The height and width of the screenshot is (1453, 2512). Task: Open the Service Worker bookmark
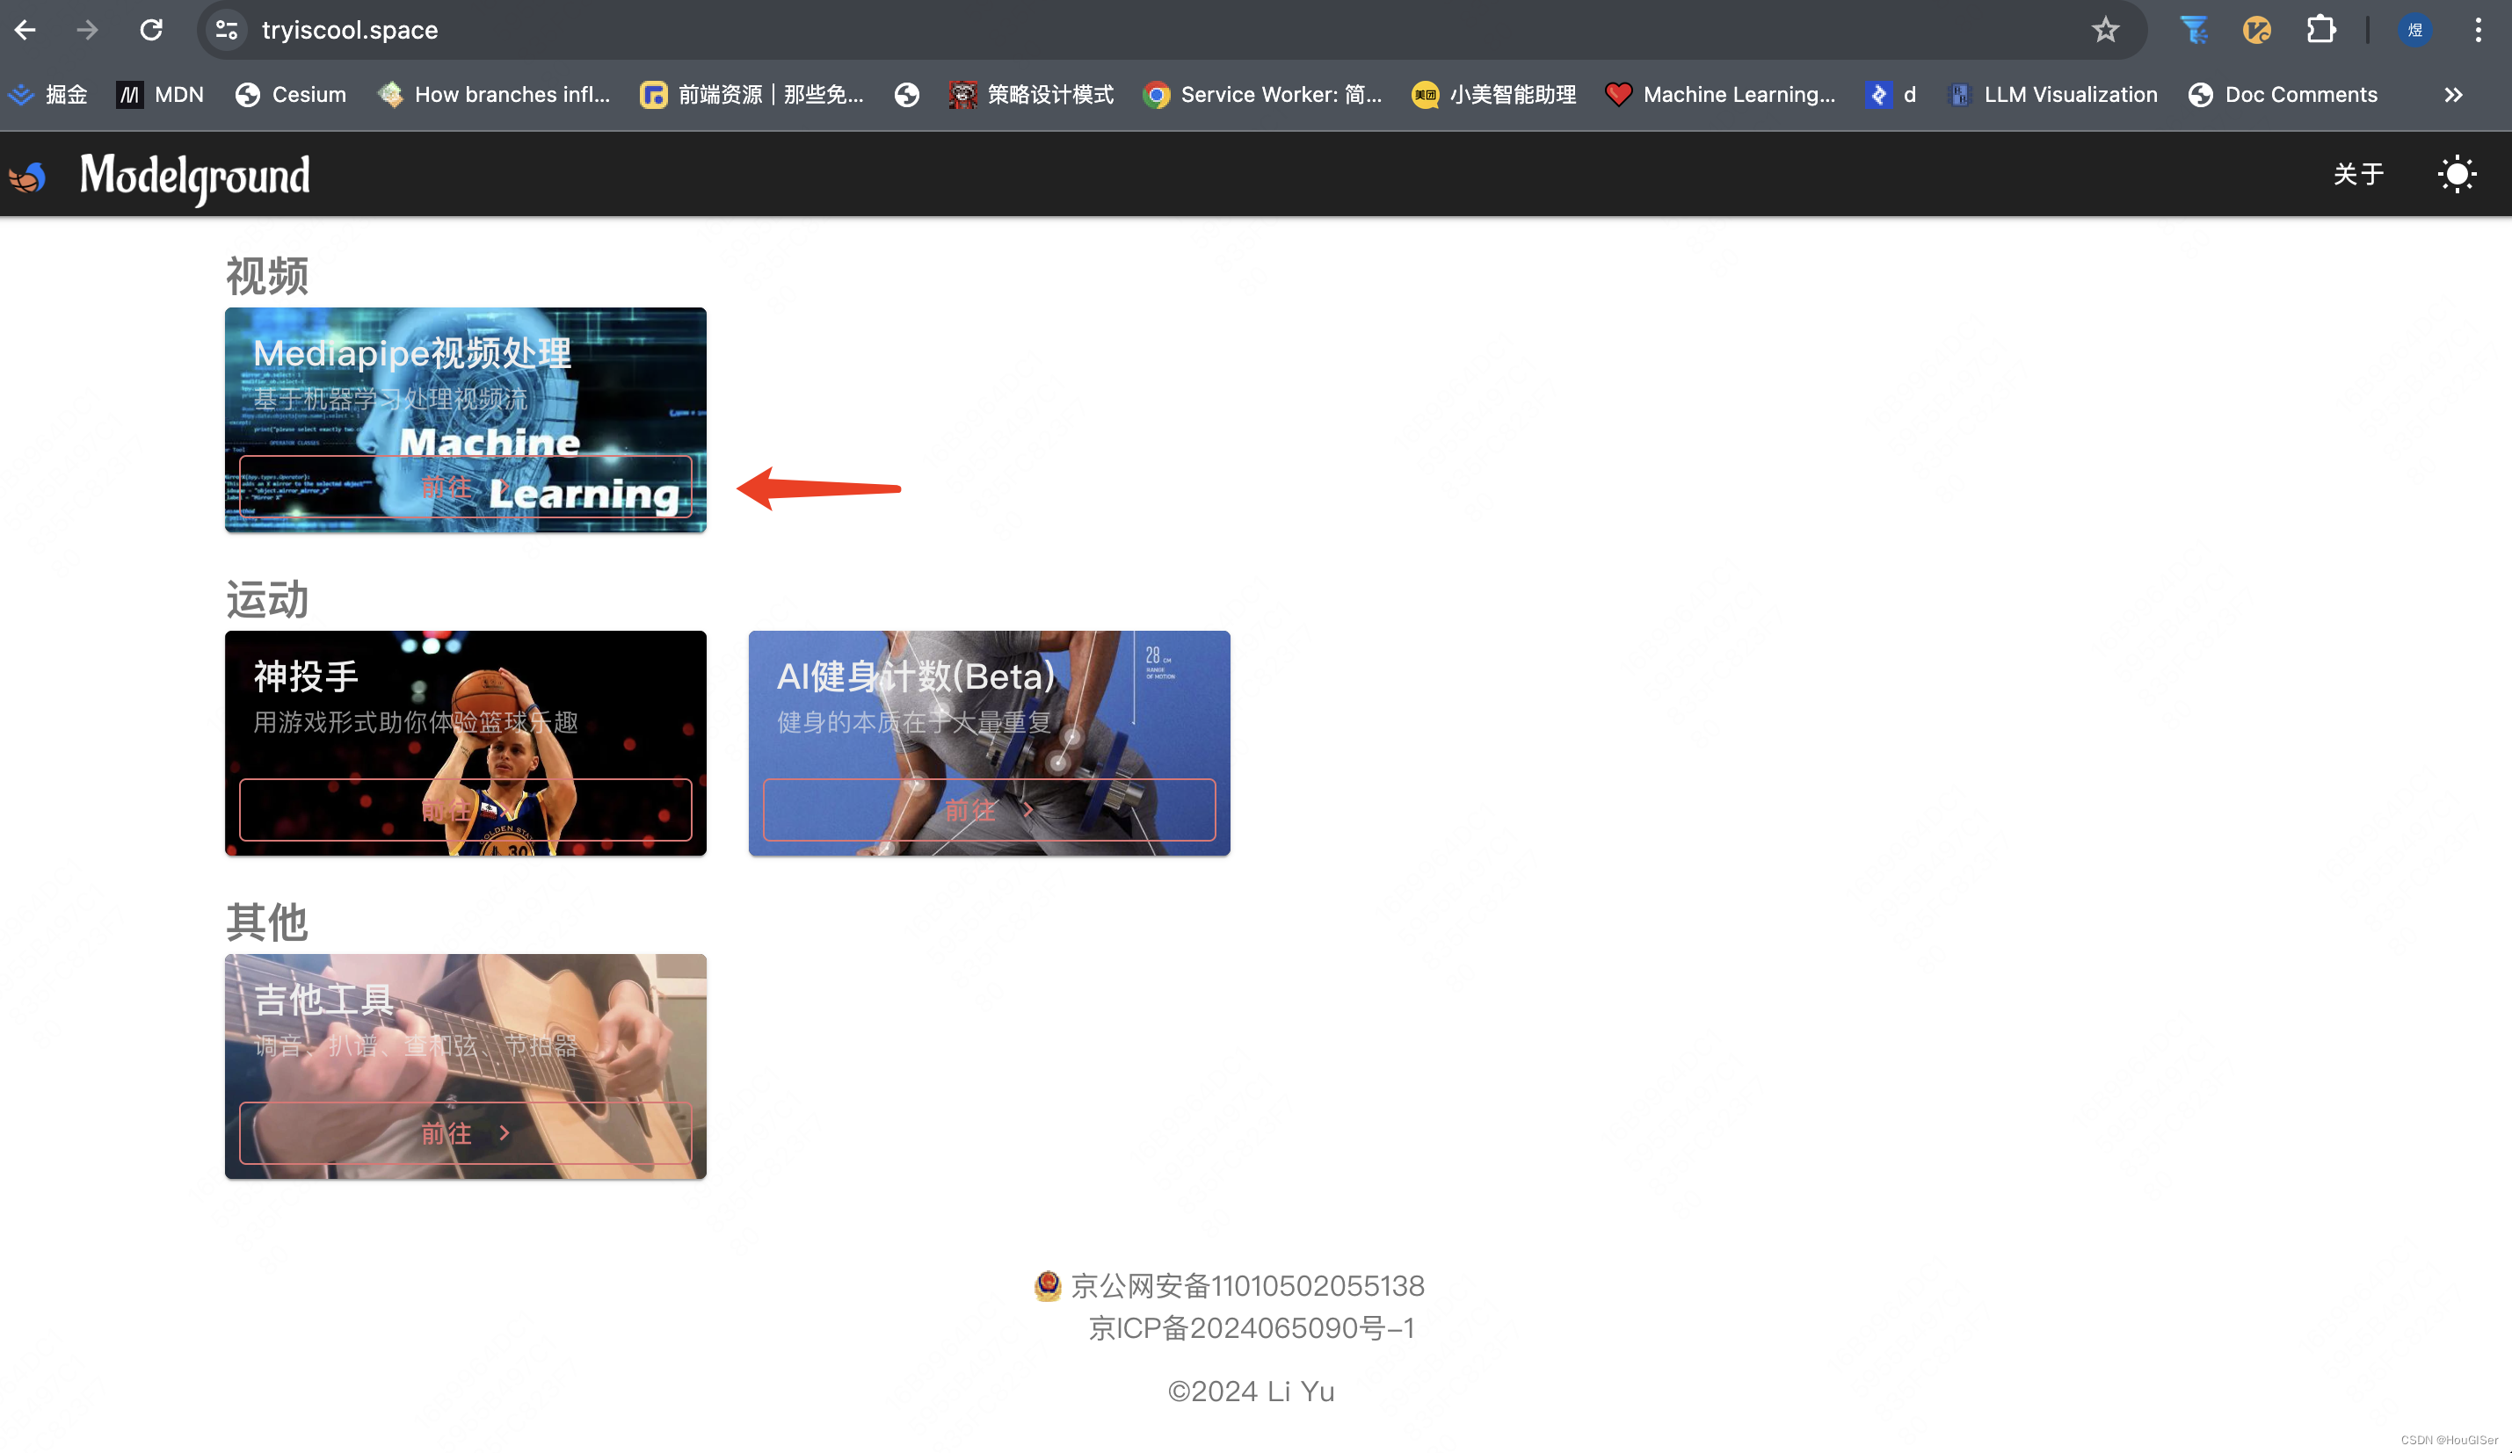[1263, 95]
